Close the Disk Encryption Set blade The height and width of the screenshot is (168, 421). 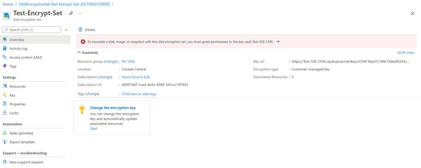[x=413, y=14]
